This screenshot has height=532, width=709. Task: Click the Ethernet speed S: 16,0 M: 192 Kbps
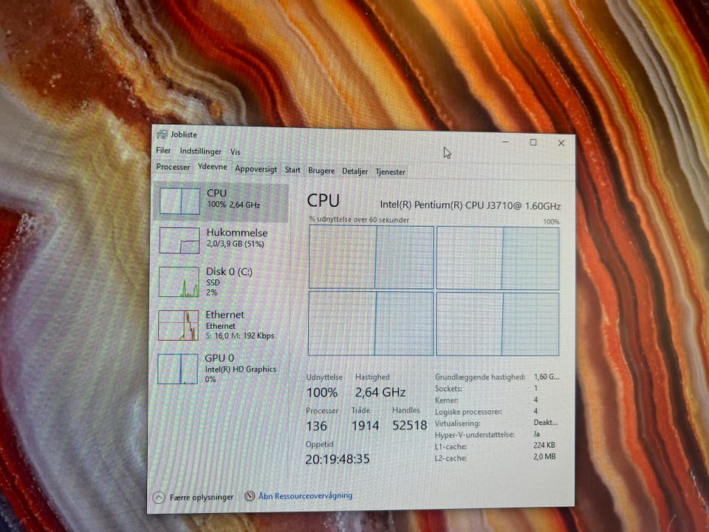pos(239,335)
